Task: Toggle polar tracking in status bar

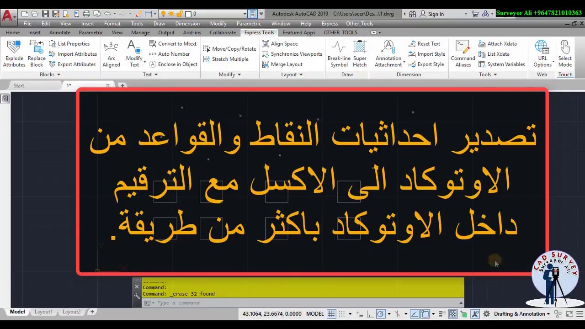Action: click(x=380, y=314)
